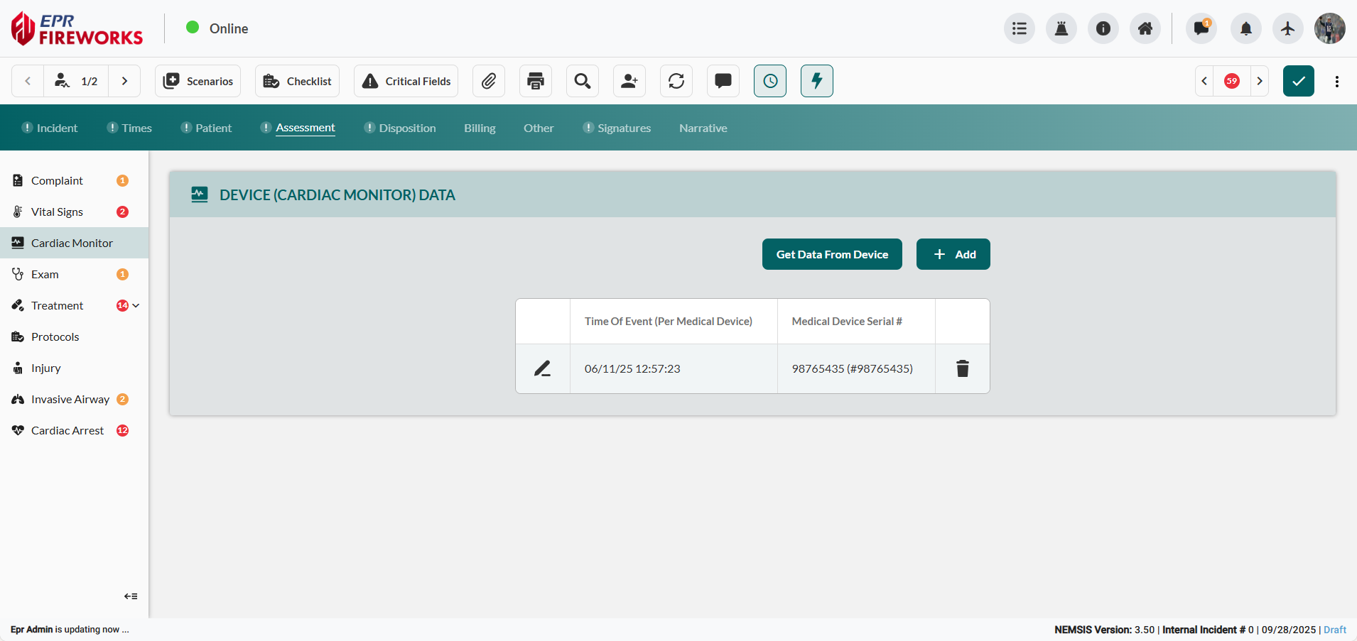Edit the cardiac monitor record with pencil icon
The width and height of the screenshot is (1357, 641).
[543, 368]
